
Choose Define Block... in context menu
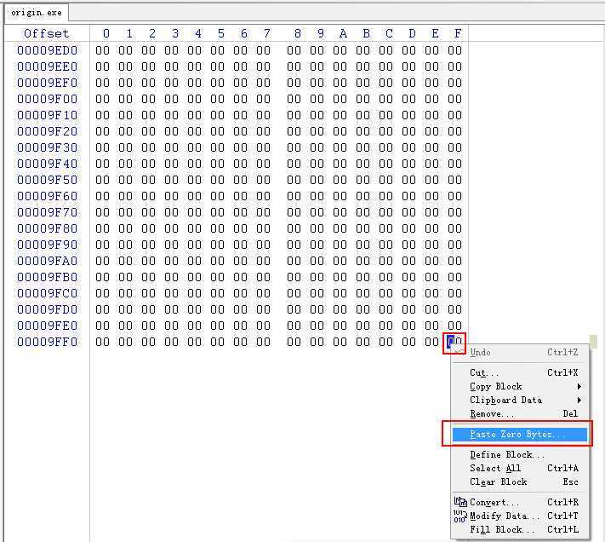(x=521, y=455)
